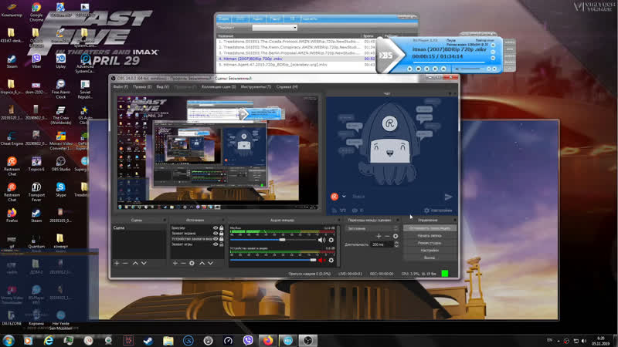Image resolution: width=618 pixels, height=347 pixels.
Task: Toggle visibility of fourth source in the Sources list
Action: coord(216,244)
